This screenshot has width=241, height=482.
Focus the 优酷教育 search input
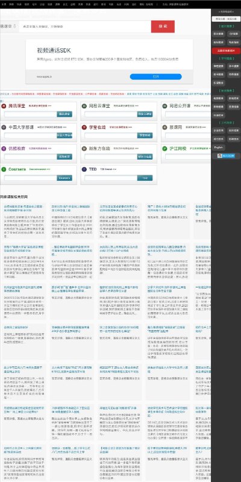point(31,157)
